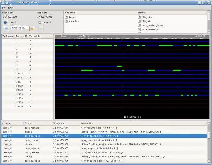Select task row process 32779 thread 3

(x=28, y=107)
